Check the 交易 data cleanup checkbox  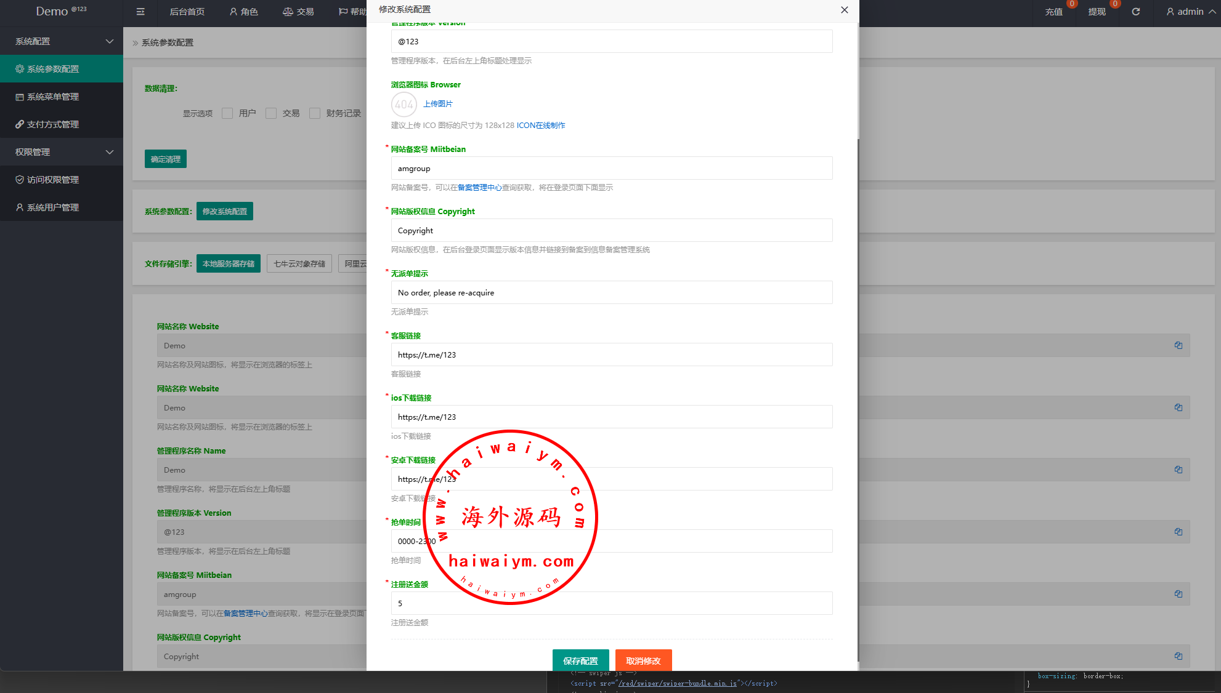[271, 113]
